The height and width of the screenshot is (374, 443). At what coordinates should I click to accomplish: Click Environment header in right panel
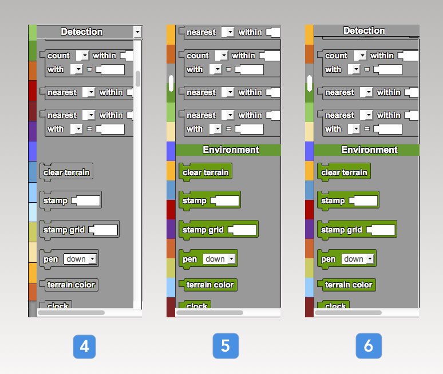366,150
